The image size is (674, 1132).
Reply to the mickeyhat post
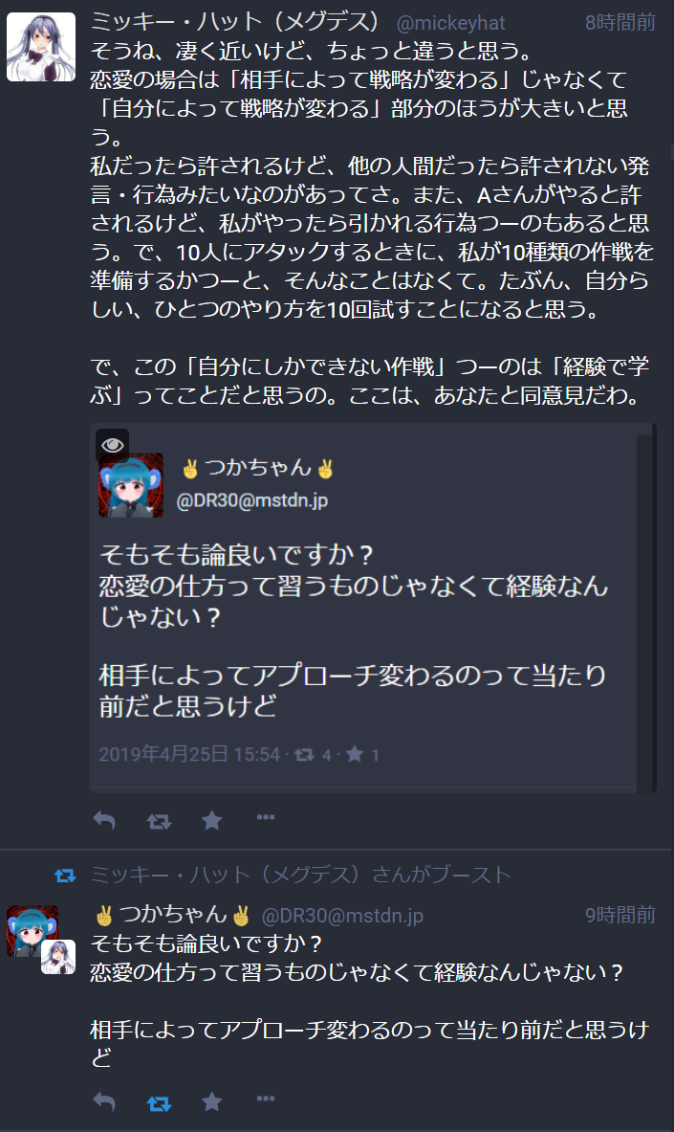(104, 820)
